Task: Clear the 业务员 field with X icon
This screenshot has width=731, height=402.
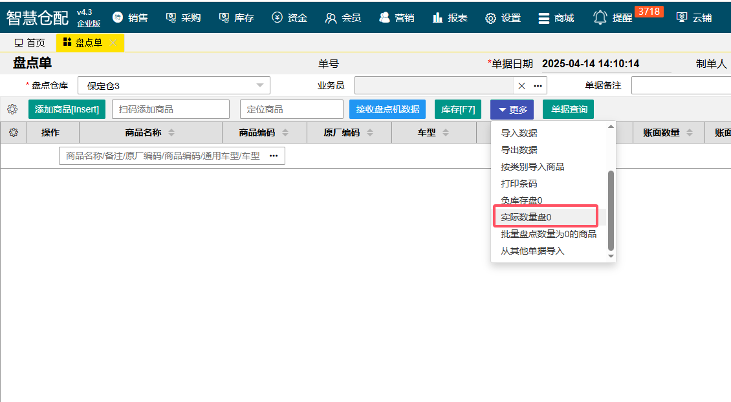Action: [x=521, y=86]
